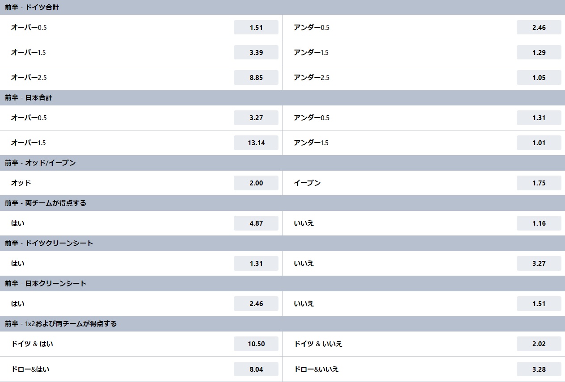
Task: Pick オーバー1.5 at 3.39 under ドイツ合計
Action: tap(256, 52)
